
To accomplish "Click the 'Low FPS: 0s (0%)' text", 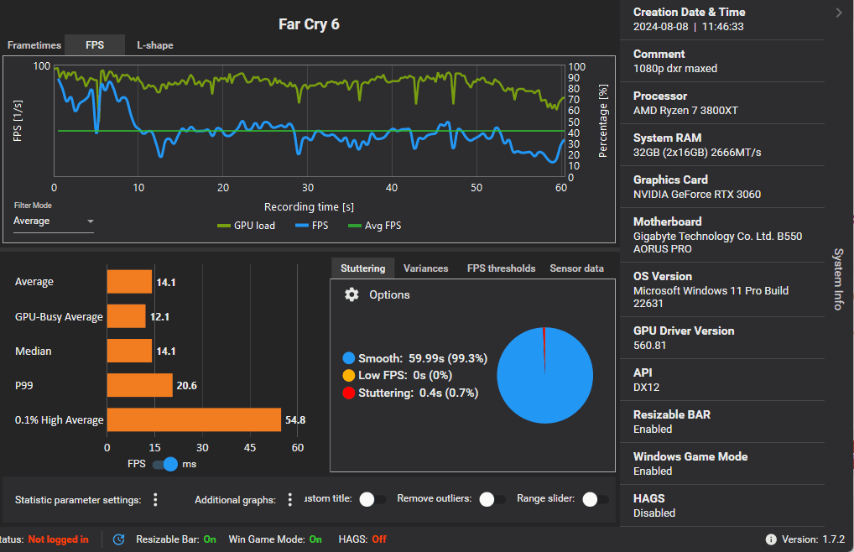I will coord(405,375).
